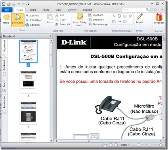
Task: Click the zoom out minus button
Action: tap(139, 145)
